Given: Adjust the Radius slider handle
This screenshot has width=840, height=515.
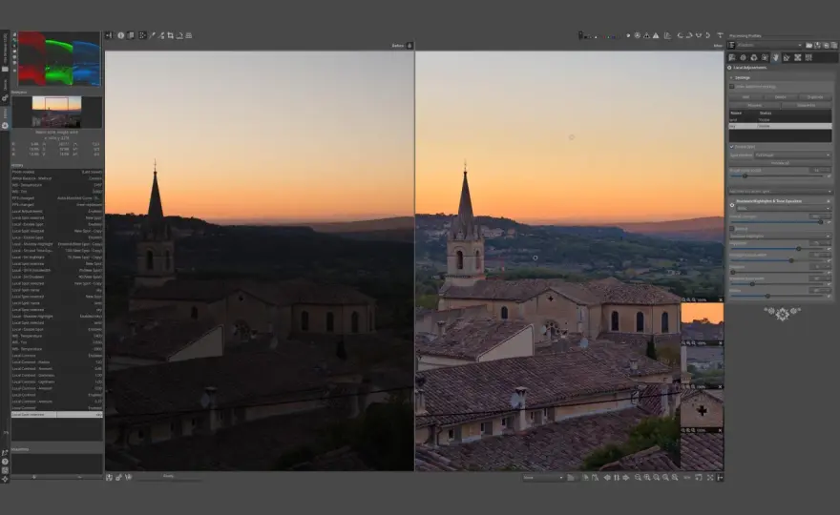Looking at the screenshot, I should pos(767,296).
